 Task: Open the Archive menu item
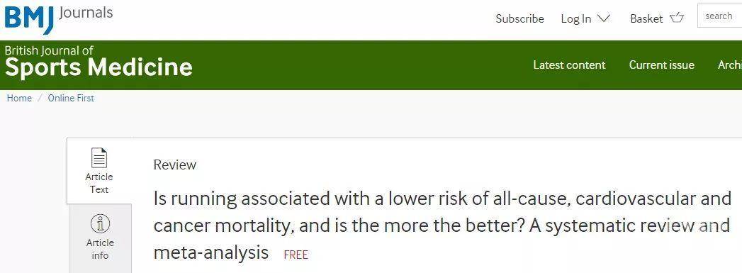tap(730, 65)
